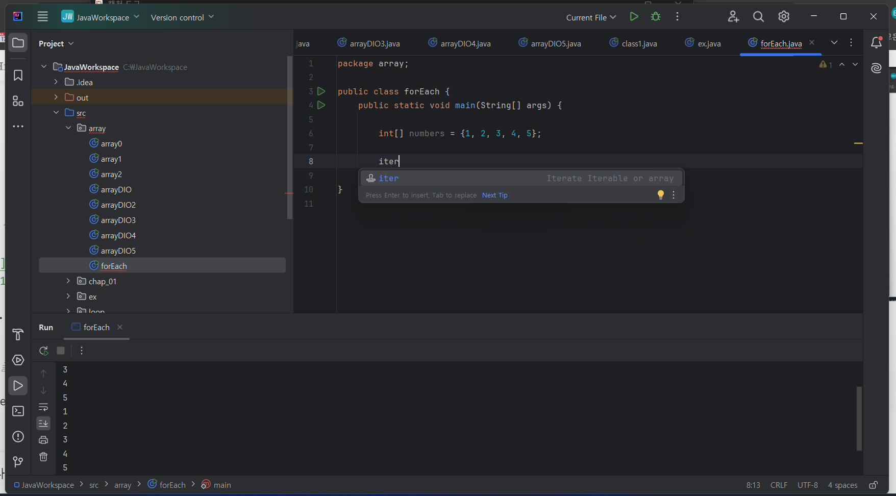Open the Problems tool window

[18, 437]
